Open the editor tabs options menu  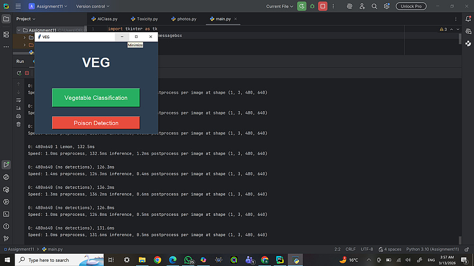(x=456, y=19)
